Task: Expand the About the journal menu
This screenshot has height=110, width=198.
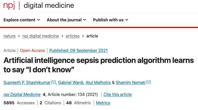Action: (66, 20)
